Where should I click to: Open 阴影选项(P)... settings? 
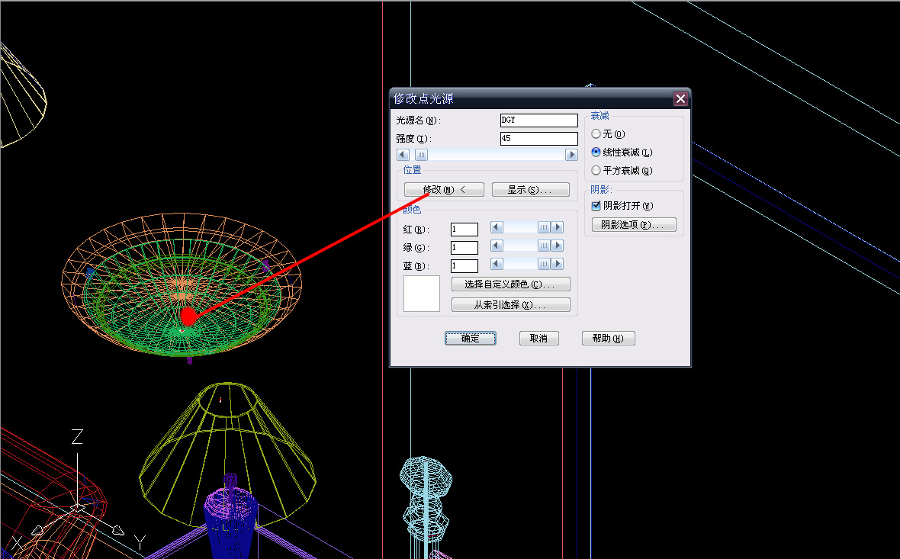coord(634,224)
